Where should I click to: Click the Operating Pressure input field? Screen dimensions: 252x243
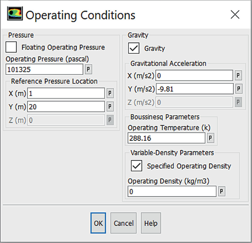click(45, 69)
